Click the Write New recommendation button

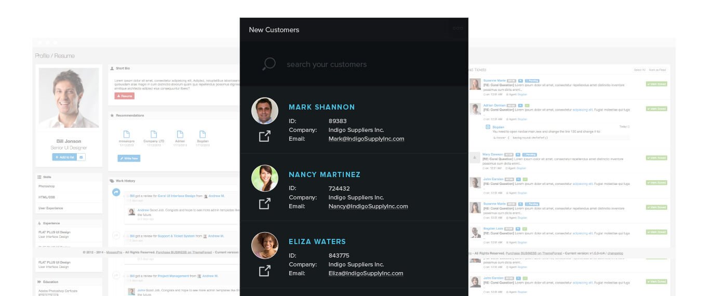[x=129, y=158]
